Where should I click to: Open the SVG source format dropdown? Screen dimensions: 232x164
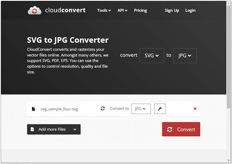click(152, 56)
